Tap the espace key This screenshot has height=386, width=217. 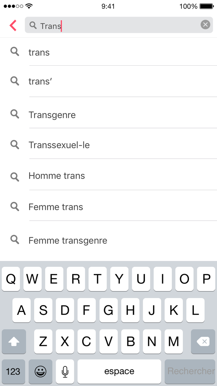(x=119, y=372)
